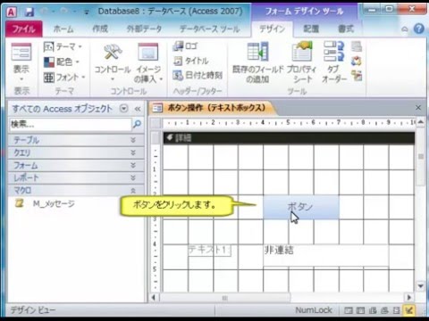Switch to PivotTable View in status bar
This screenshot has width=429, height=321.
pyautogui.click(x=373, y=310)
